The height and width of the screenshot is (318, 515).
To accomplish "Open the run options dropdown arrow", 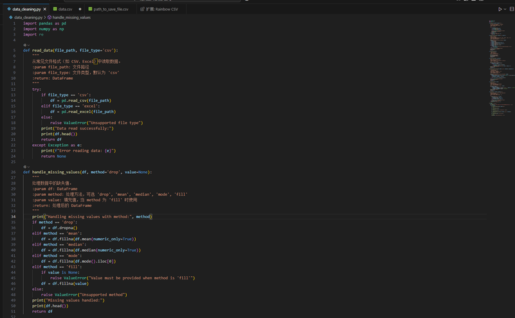I will coord(505,9).
